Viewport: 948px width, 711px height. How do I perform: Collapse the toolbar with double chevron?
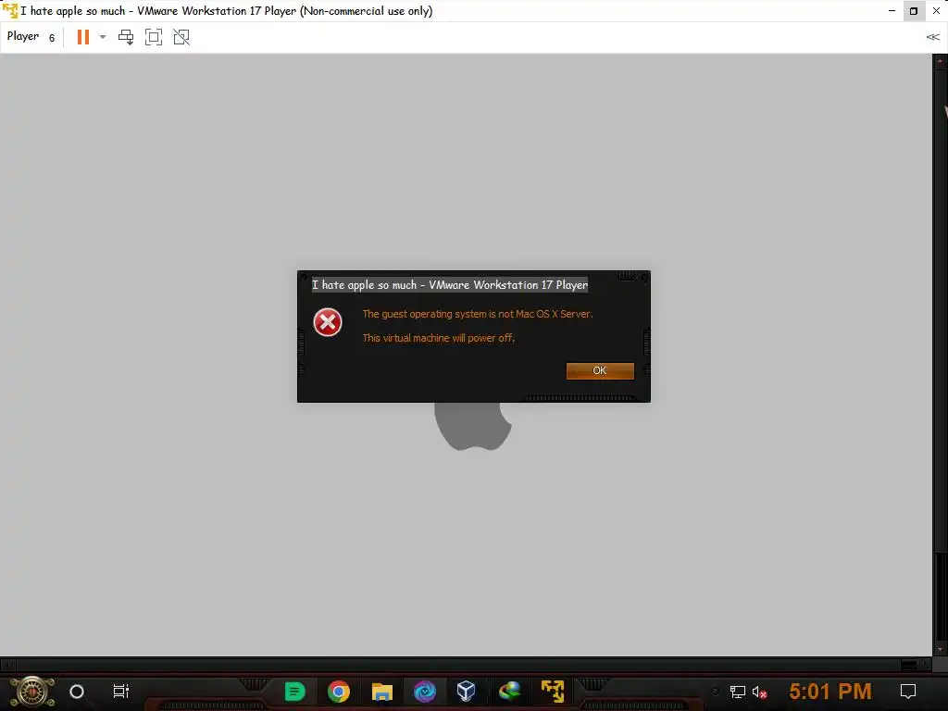(933, 37)
